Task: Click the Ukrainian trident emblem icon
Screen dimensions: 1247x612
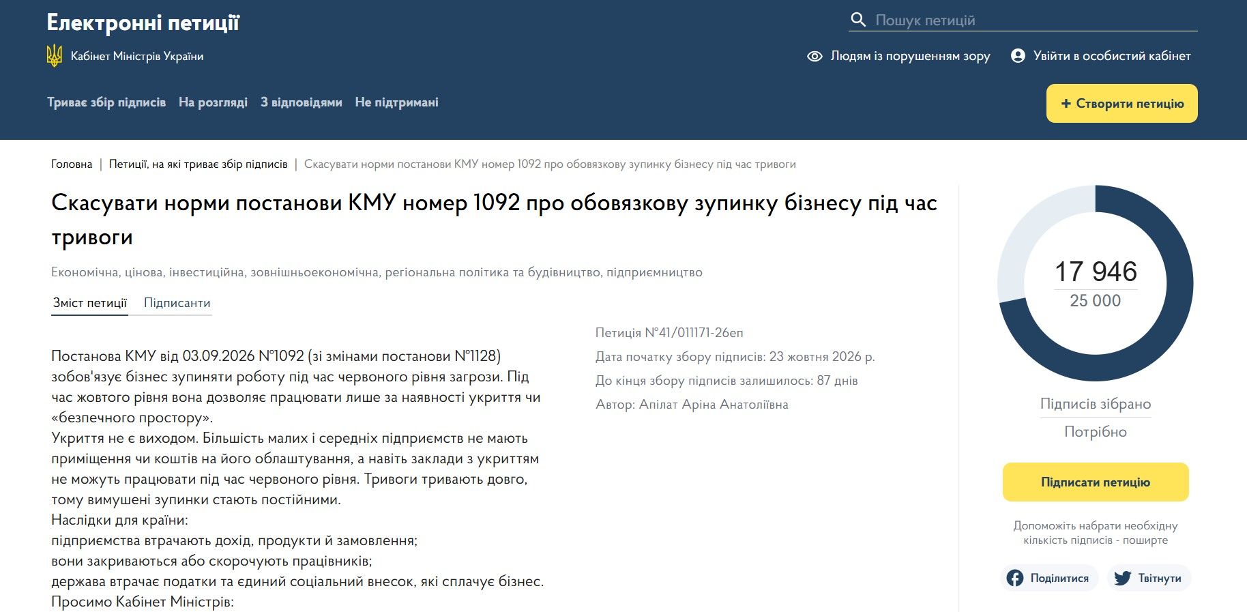Action: [55, 56]
